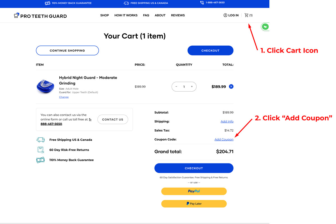
Task: Click the Hybrid Night Guard product thumbnail
Action: (45, 87)
